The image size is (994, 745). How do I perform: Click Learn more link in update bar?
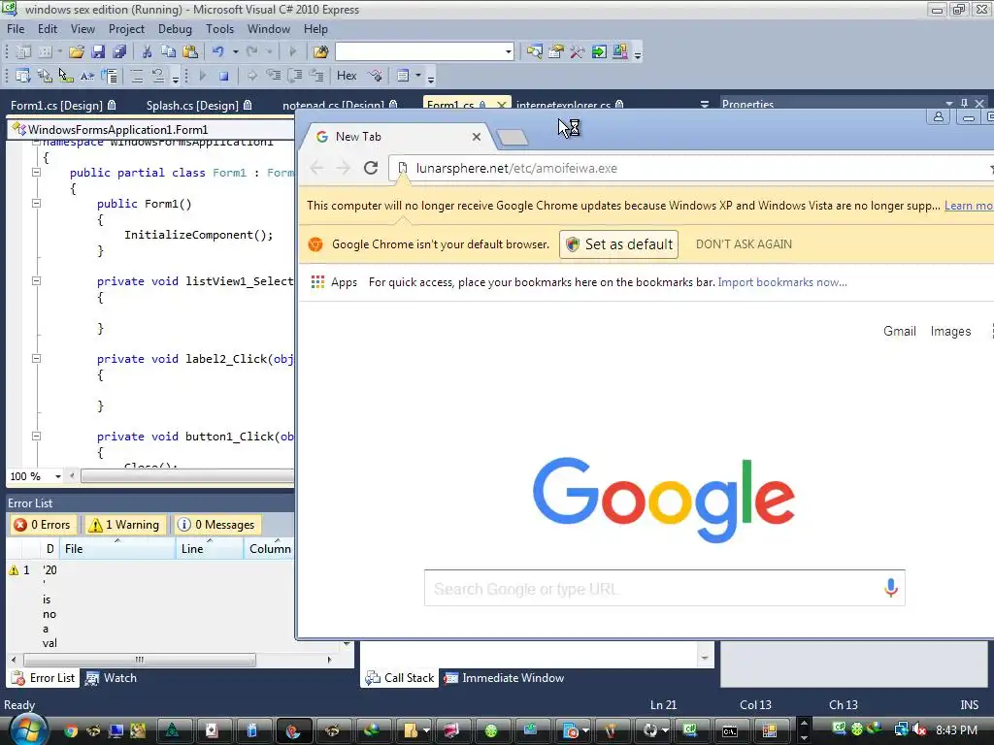coord(969,206)
